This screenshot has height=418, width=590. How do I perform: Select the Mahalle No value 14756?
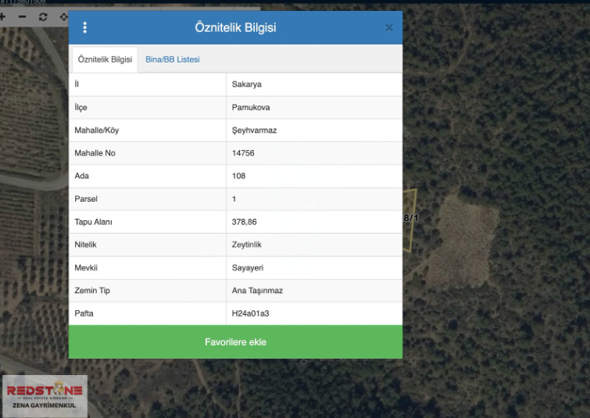pos(243,153)
